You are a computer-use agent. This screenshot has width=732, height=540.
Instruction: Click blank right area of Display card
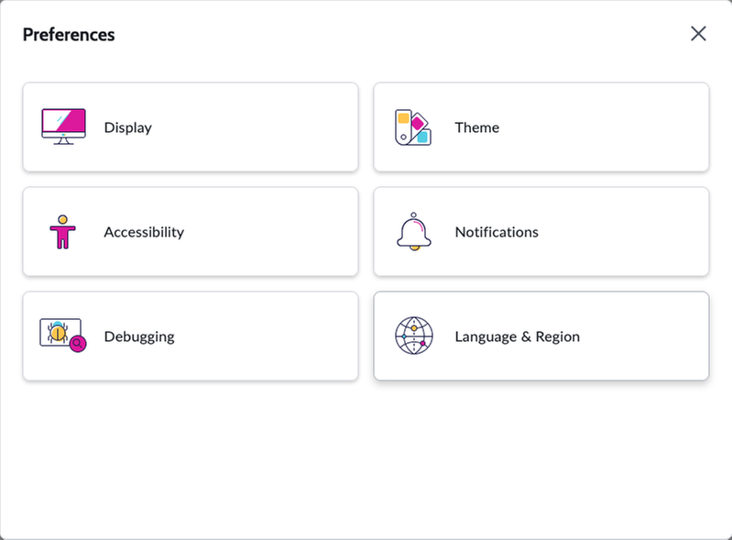click(x=261, y=127)
